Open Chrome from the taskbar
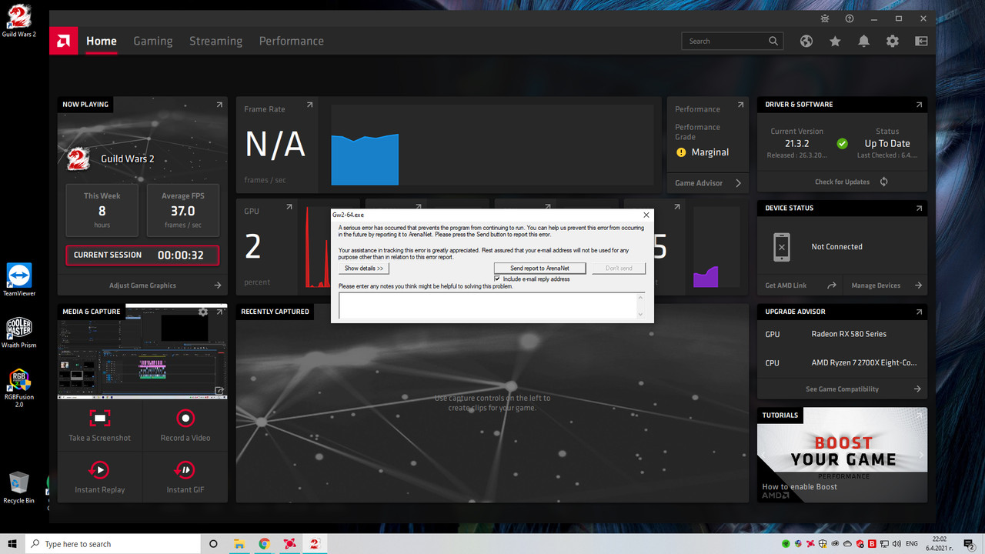This screenshot has width=985, height=554. point(264,543)
